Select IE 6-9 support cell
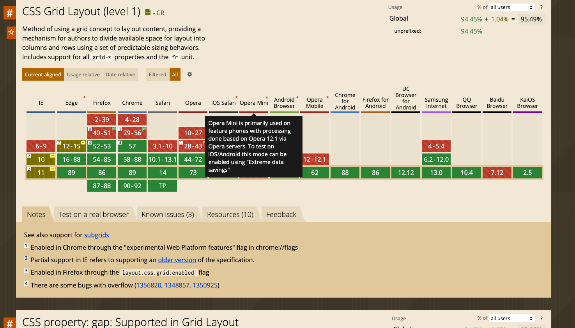 click(x=41, y=146)
